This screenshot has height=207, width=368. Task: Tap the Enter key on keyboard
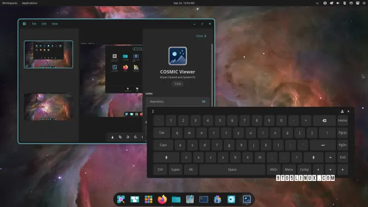tap(323, 145)
